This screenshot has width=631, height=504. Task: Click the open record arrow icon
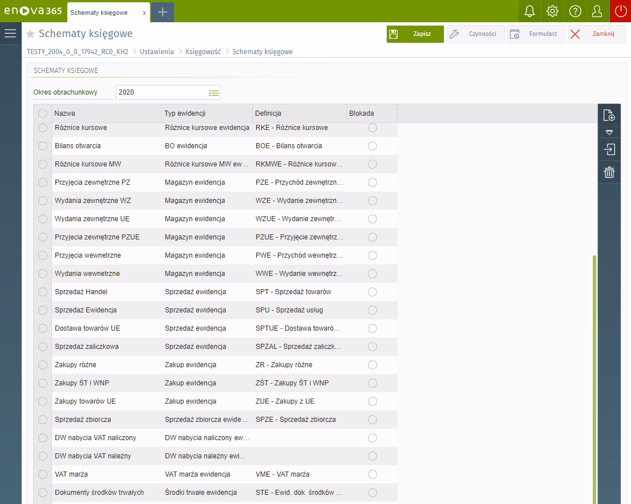coord(609,150)
